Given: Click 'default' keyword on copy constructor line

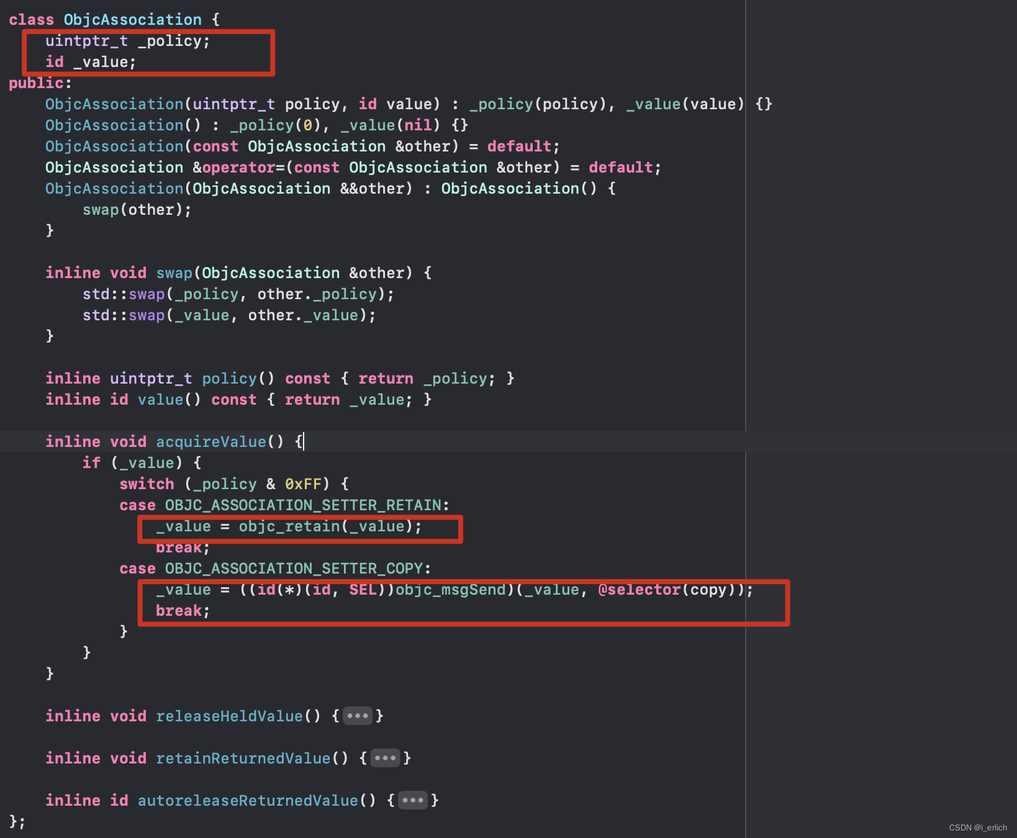Looking at the screenshot, I should tap(519, 146).
